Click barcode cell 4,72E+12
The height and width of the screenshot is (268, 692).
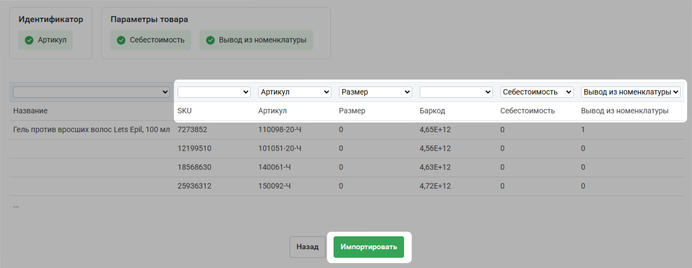[435, 186]
